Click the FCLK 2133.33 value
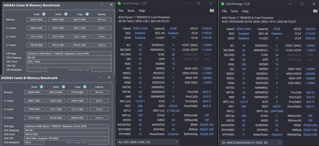The image size is (319, 146). point(310,34)
